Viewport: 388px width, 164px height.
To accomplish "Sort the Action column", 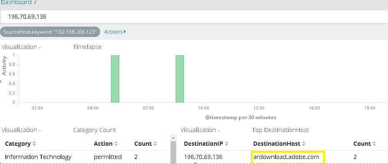I will point(116,144).
